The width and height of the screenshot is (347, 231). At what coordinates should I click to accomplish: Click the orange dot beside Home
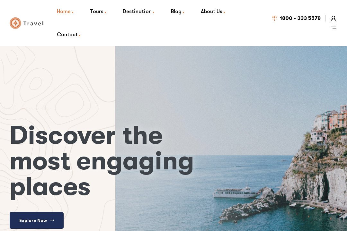click(73, 13)
